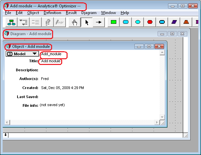Open the parent diagram toolbar icon
The height and width of the screenshot is (155, 201).
tap(11, 22)
